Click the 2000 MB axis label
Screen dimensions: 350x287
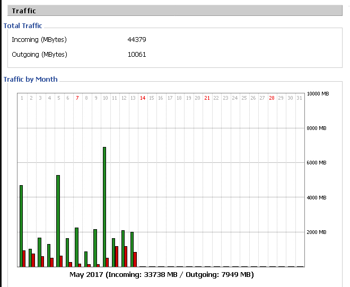[x=317, y=232]
